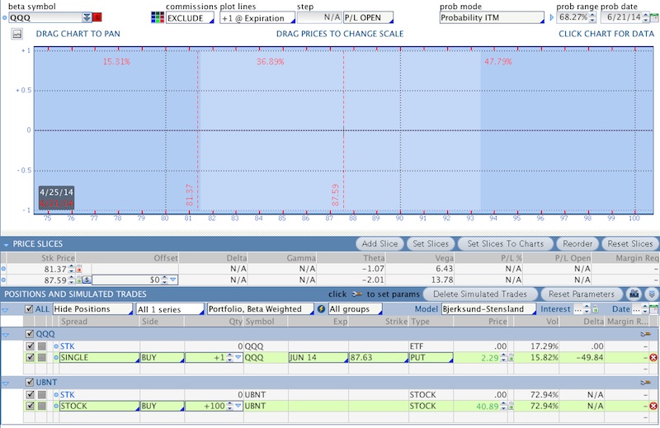Open the SINGLE spread type selector

pos(99,358)
